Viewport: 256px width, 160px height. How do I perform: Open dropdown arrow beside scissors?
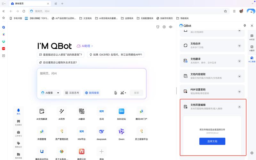[125, 93]
